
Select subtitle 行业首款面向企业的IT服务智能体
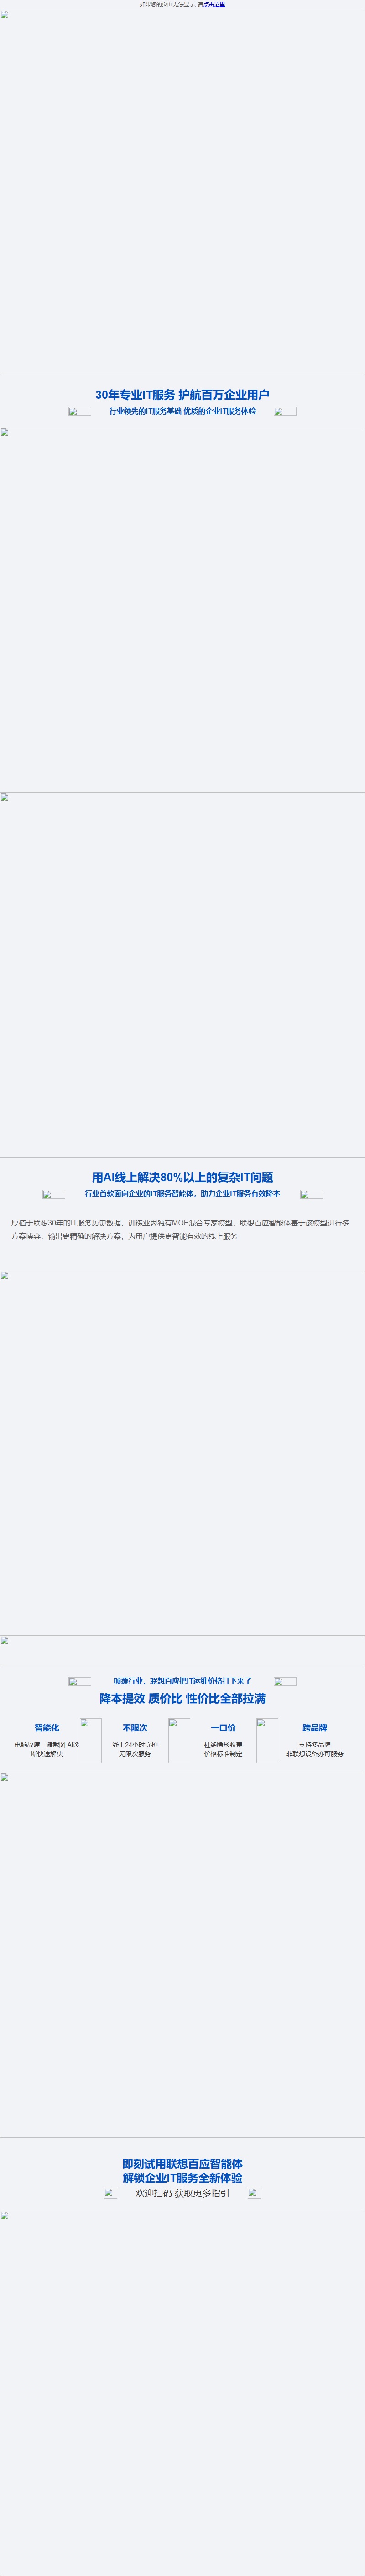point(182,1193)
